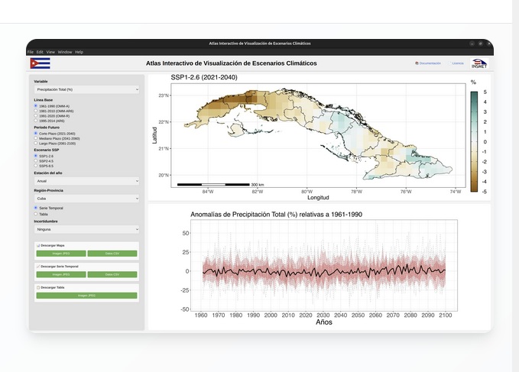
Task: Select the 1981-2010 (OMM-AR6) baseline
Action: (35, 111)
